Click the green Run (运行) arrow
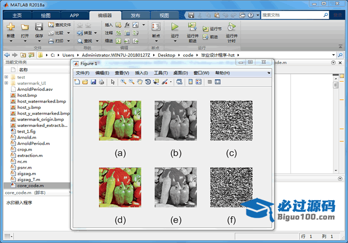 175,27
